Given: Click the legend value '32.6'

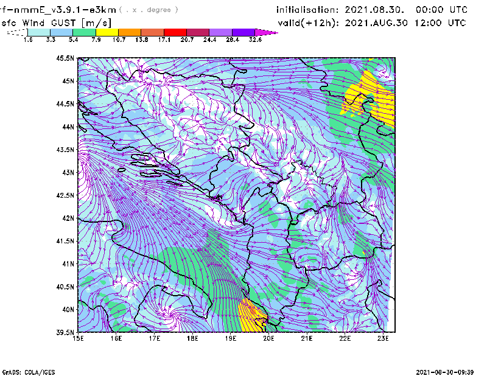Looking at the screenshot, I should click(x=255, y=40).
